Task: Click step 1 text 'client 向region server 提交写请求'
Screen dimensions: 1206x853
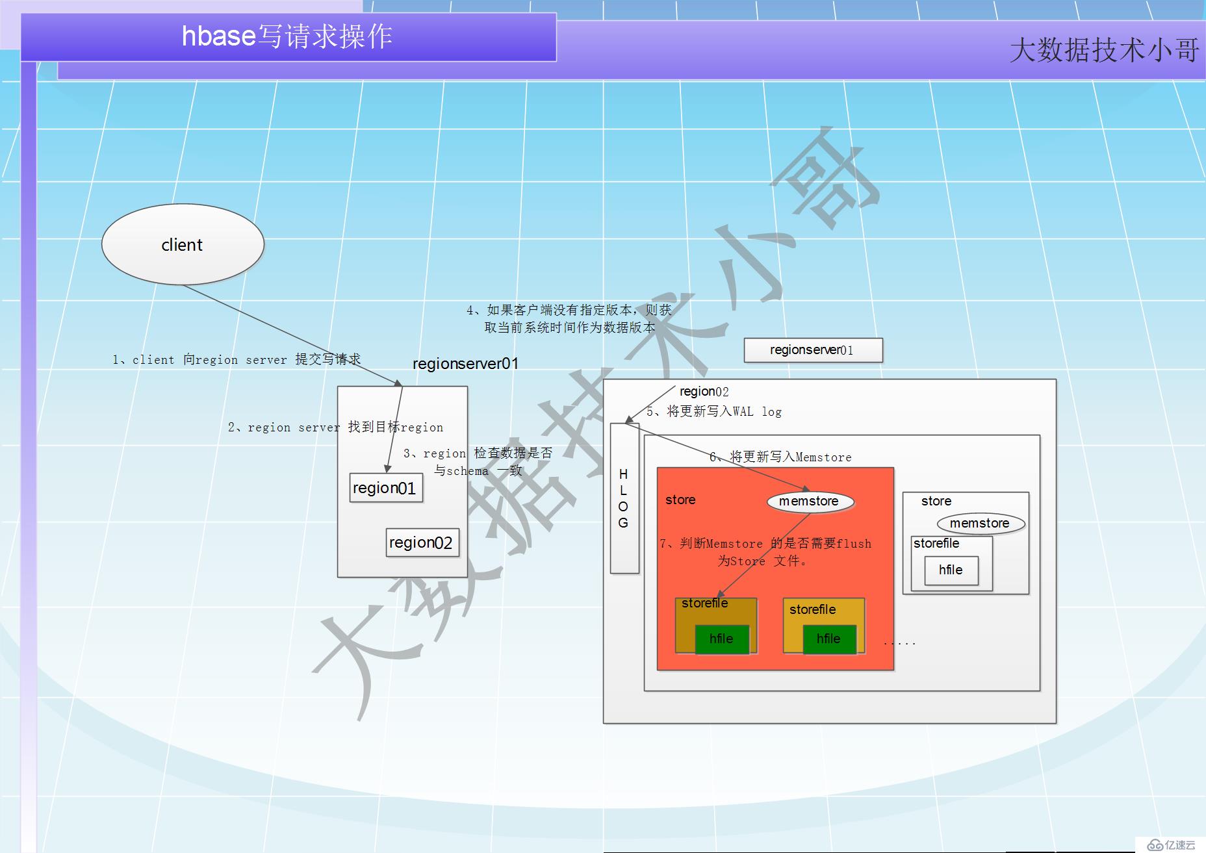Action: click(237, 359)
